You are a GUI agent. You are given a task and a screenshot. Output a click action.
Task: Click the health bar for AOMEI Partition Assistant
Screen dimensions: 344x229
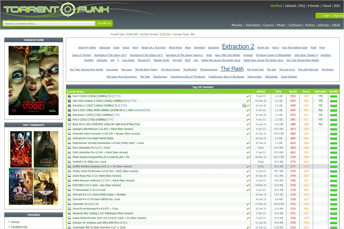pos(333,167)
